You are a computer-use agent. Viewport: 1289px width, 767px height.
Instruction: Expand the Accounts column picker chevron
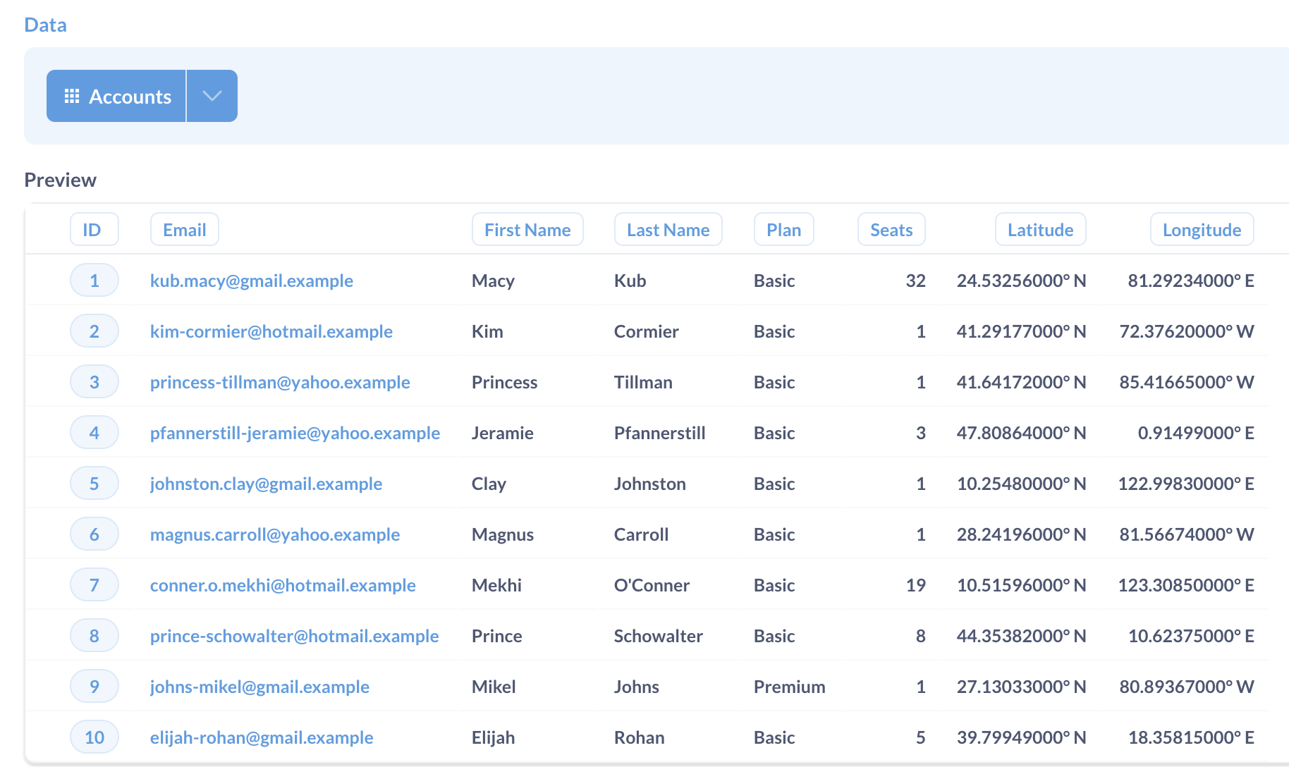point(212,96)
